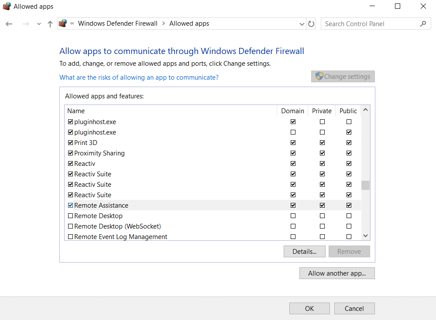436x320 pixels.
Task: Enable the Remote Desktop checkbox
Action: pos(70,216)
